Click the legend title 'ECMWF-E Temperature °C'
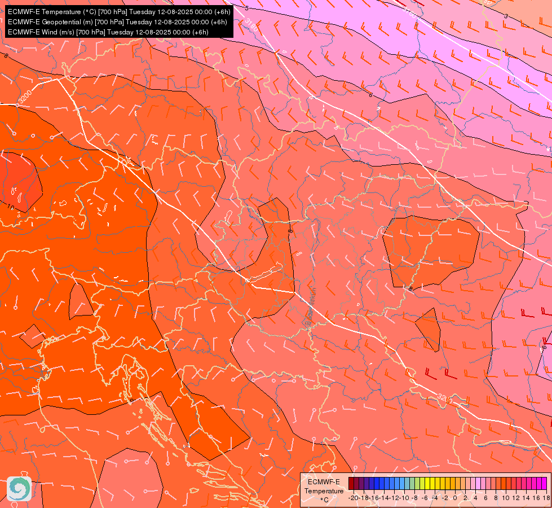Screen dimensions: 552x508 pyautogui.click(x=324, y=491)
